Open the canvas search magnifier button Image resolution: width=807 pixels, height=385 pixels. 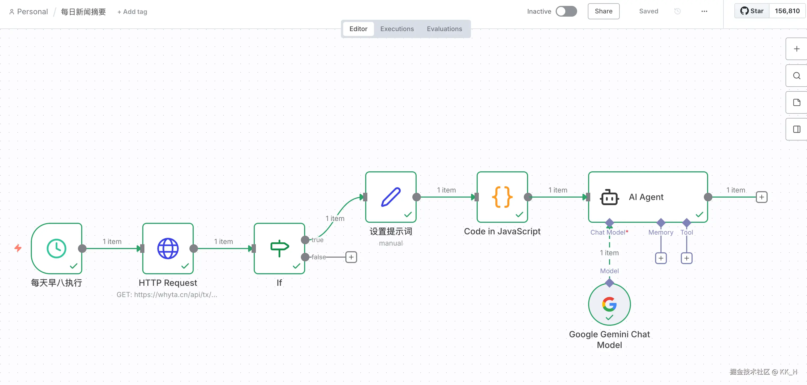coord(797,76)
